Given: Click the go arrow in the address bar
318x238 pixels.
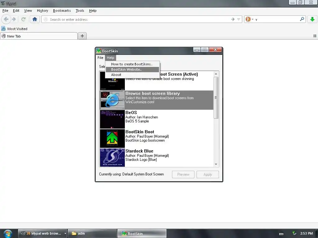Looking at the screenshot, I should point(233,20).
